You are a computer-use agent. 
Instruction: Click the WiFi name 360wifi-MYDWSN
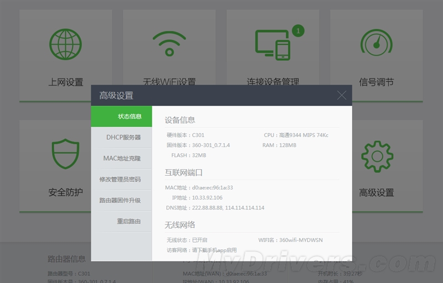[x=301, y=240]
